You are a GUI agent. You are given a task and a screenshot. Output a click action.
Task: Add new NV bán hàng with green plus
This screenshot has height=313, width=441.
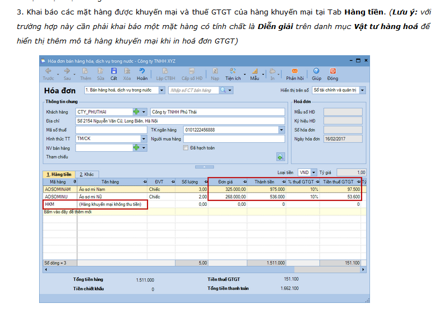coord(136,148)
